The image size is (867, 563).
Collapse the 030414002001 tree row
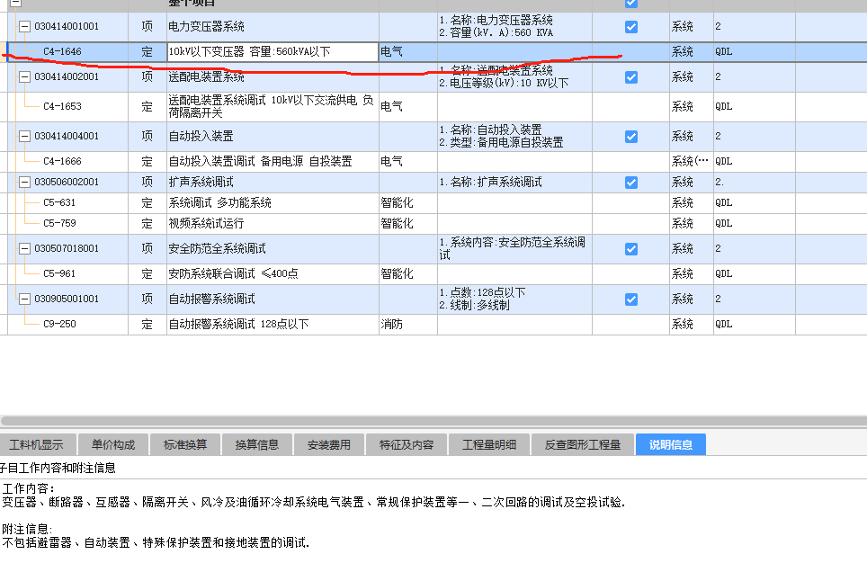24,76
